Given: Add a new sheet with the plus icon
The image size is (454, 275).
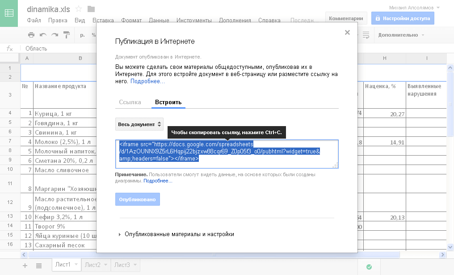Looking at the screenshot, I should tap(25, 266).
